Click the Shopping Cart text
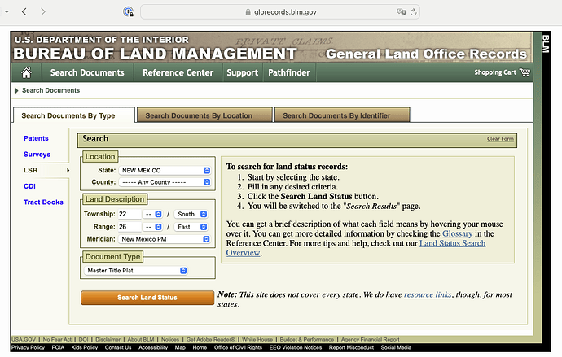Image resolution: width=562 pixels, height=357 pixels. tap(495, 72)
